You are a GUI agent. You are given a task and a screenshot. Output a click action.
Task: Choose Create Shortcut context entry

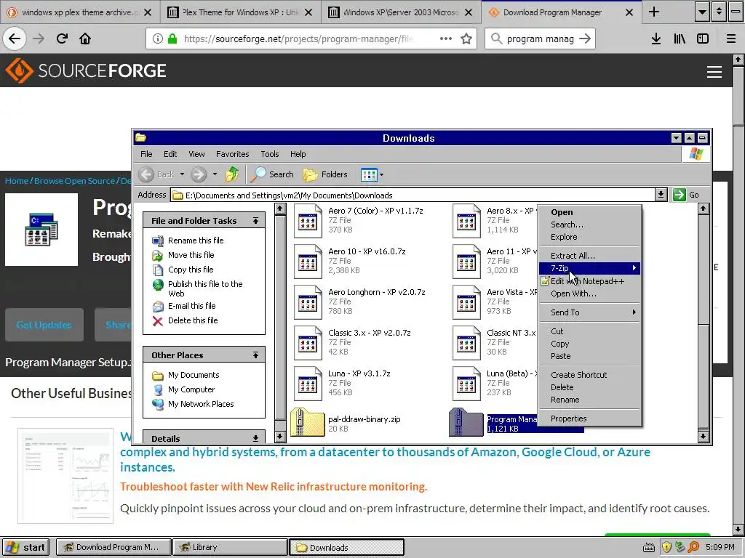point(589,375)
